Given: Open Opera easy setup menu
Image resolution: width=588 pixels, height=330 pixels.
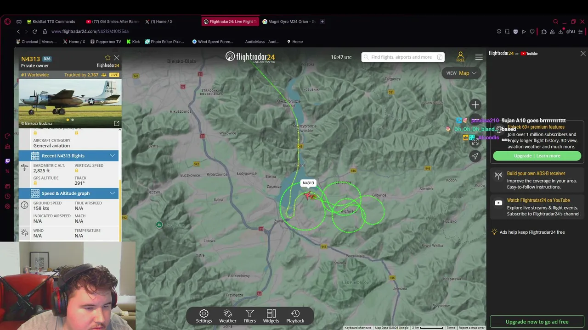Looking at the screenshot, I should (x=581, y=32).
